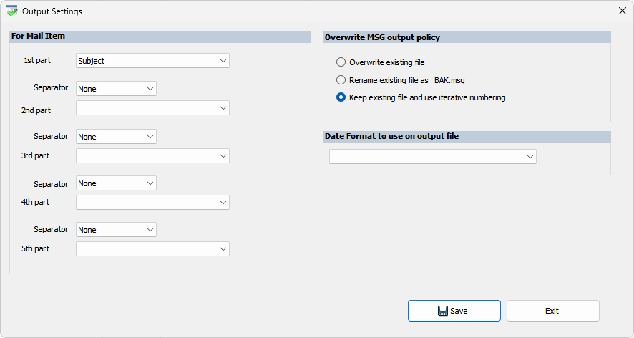
Task: Expand the 3rd part dropdown
Action: [152, 155]
